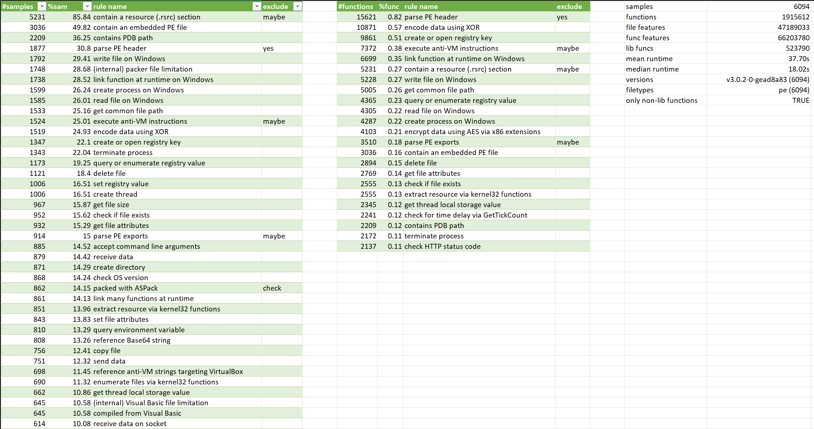Open the rule name filter dropdown

257,6
